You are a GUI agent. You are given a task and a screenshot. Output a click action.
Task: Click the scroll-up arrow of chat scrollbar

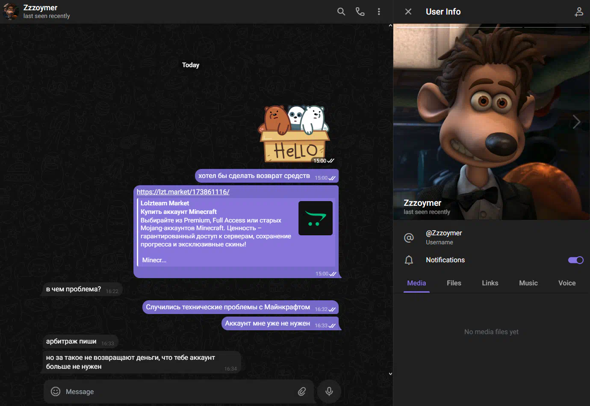click(390, 26)
